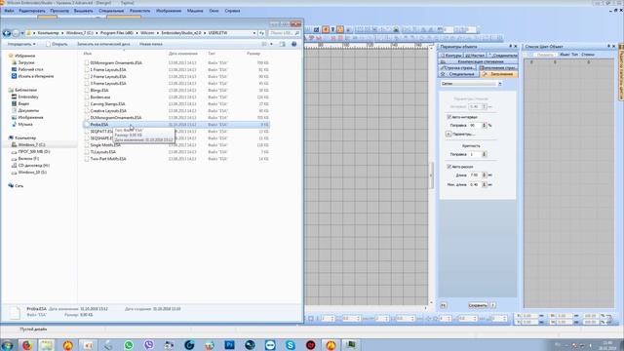
Task: Select the Музыка library
Action: point(25,124)
